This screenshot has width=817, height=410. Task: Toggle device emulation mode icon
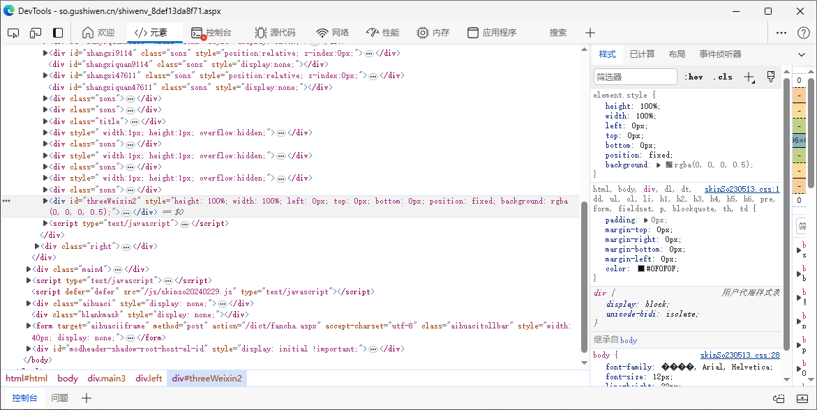point(36,33)
